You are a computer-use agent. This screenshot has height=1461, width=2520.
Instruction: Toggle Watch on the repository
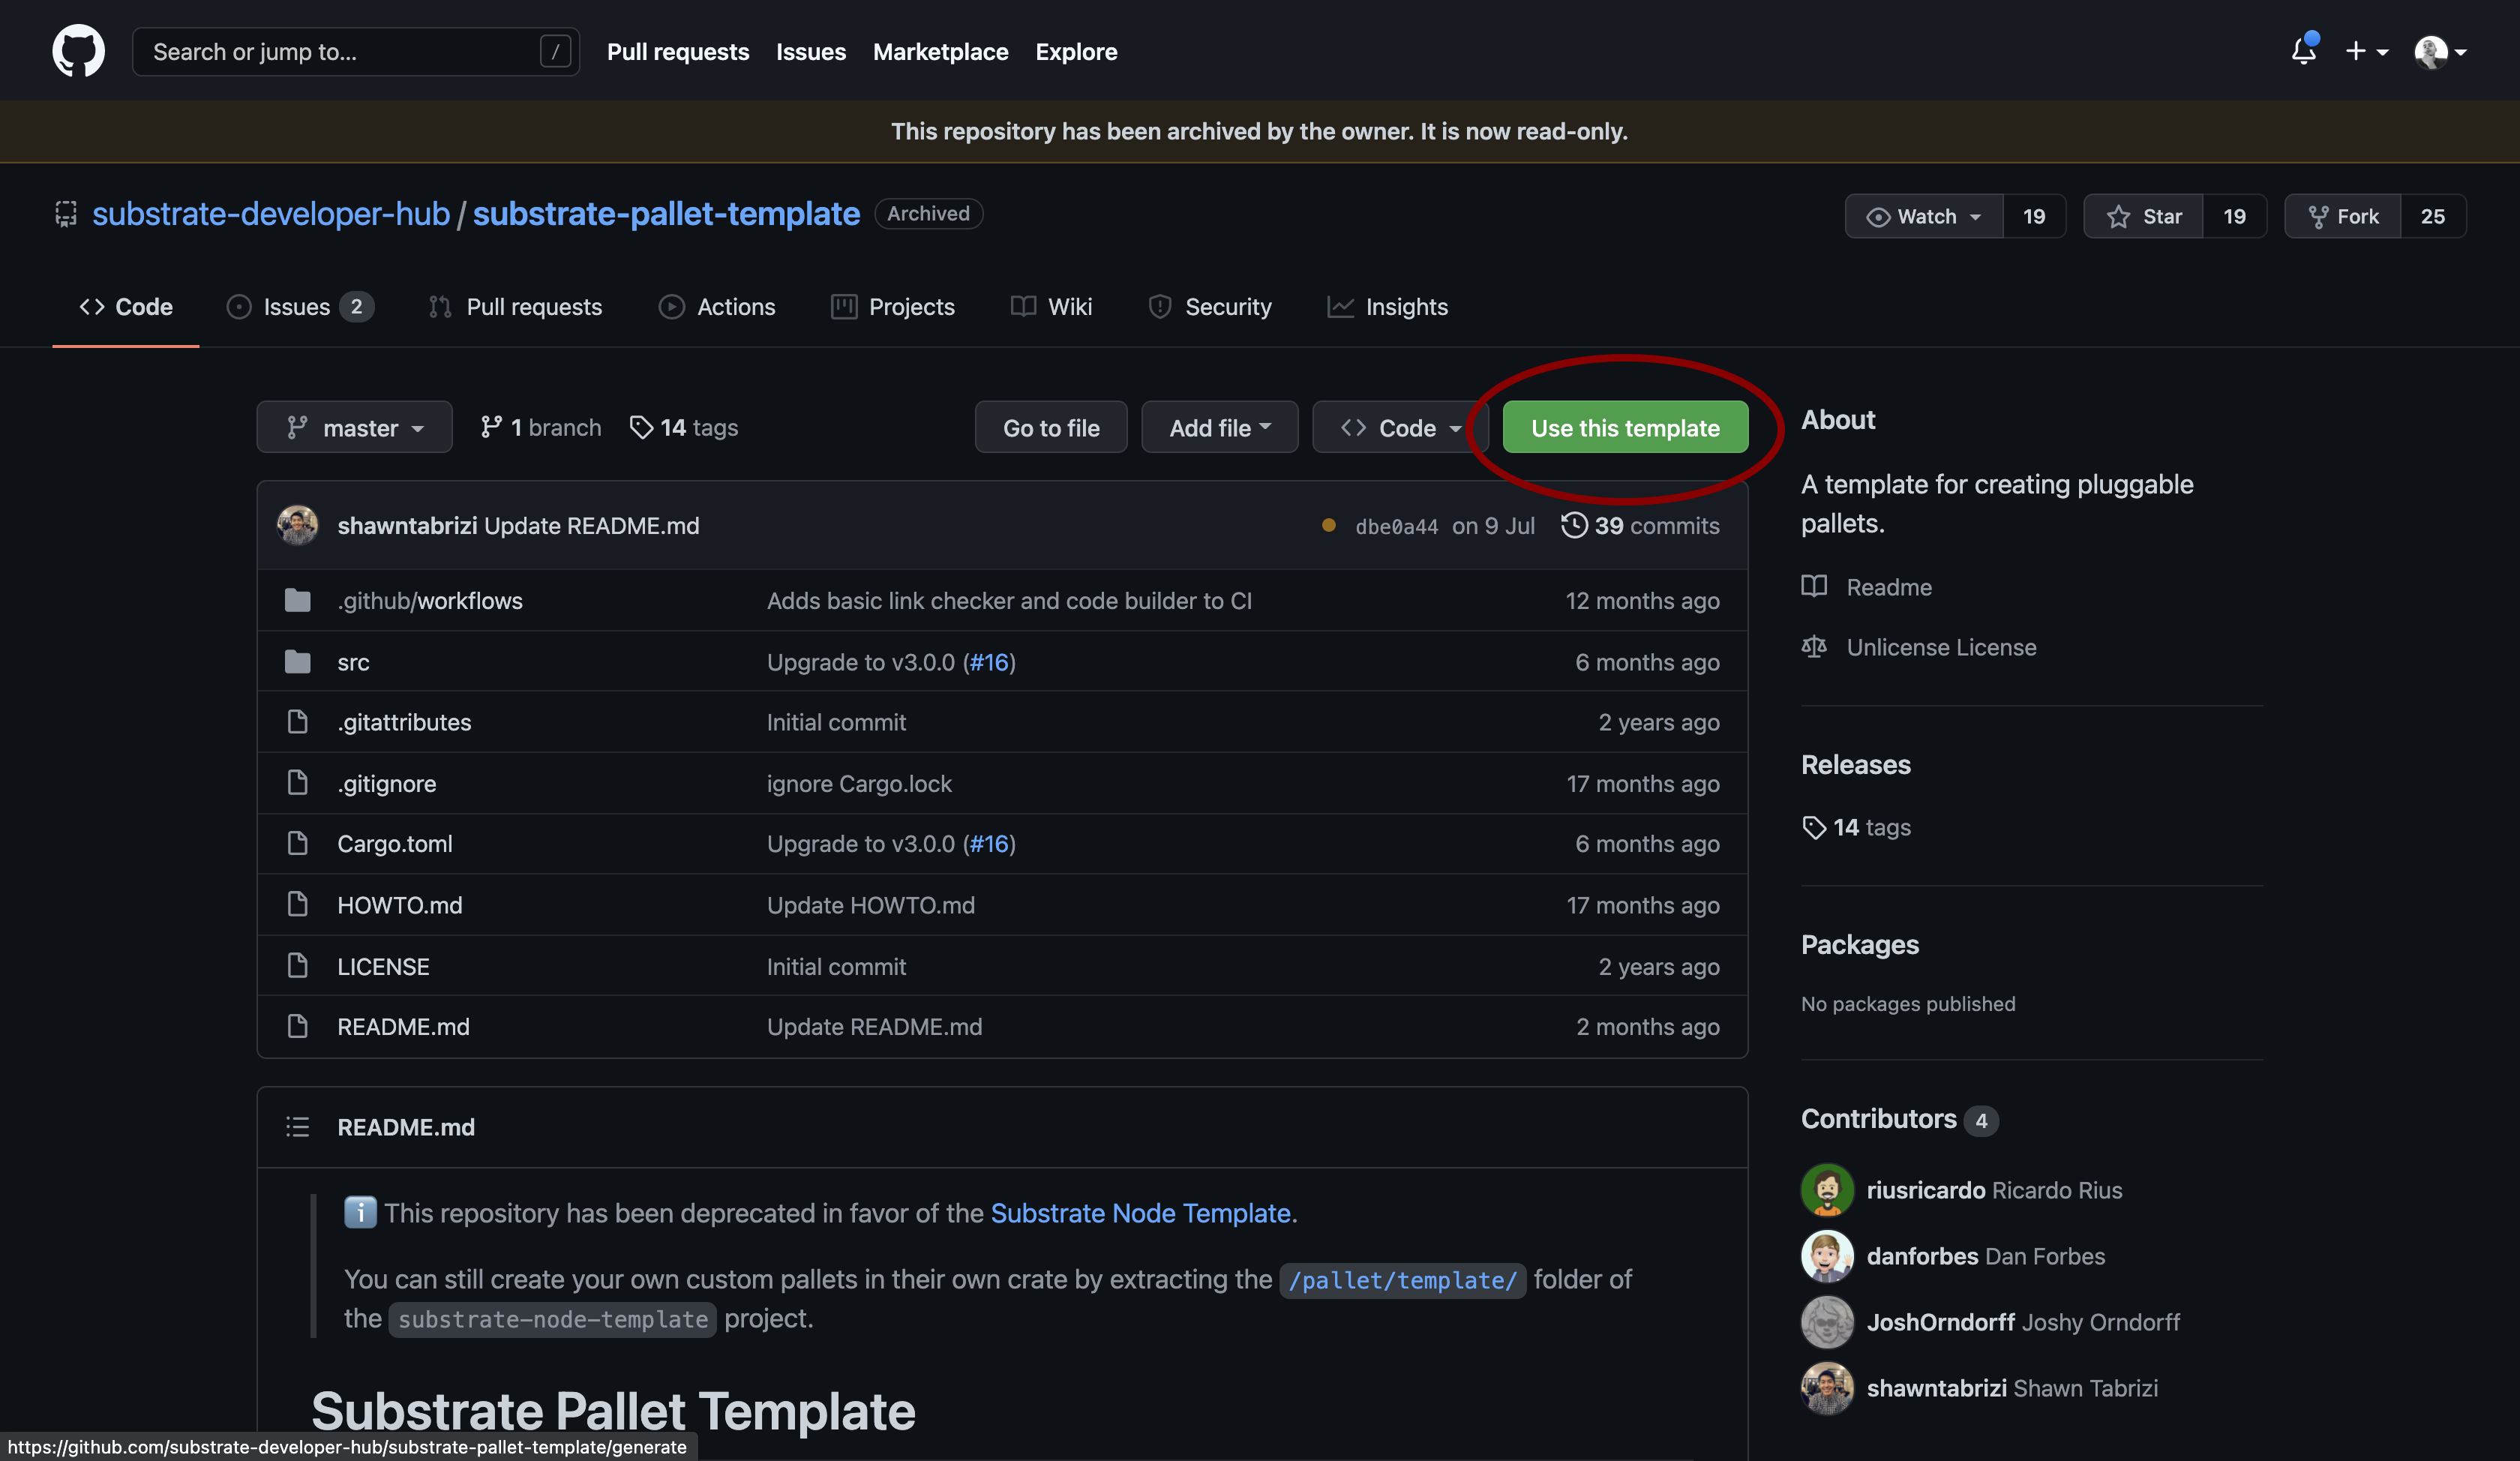1924,216
